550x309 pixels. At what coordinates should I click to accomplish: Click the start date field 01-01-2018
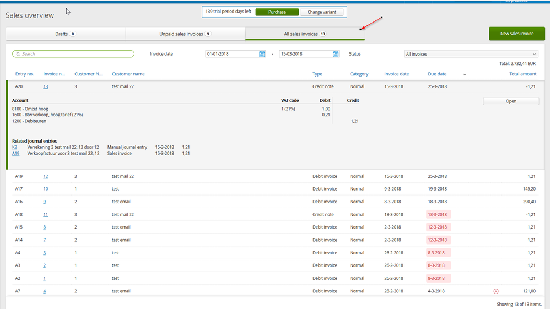tap(231, 53)
